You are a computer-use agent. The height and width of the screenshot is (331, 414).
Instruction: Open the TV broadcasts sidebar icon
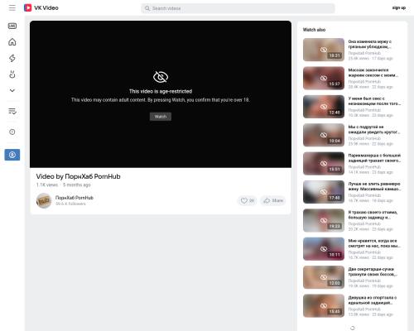(12, 26)
